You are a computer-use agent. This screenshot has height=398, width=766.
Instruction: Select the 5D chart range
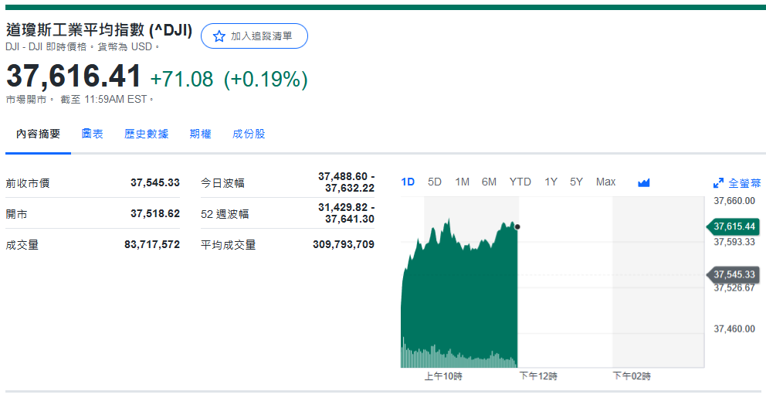pos(435,182)
